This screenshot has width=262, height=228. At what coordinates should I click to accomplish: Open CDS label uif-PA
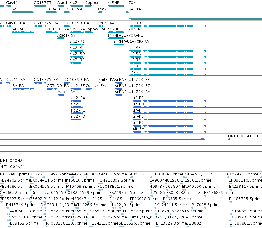click(x=139, y=128)
